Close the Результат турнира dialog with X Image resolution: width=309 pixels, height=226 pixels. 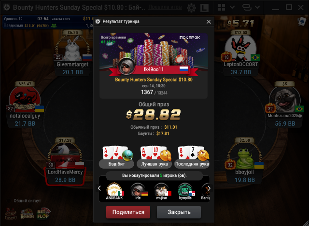pyautogui.click(x=209, y=22)
